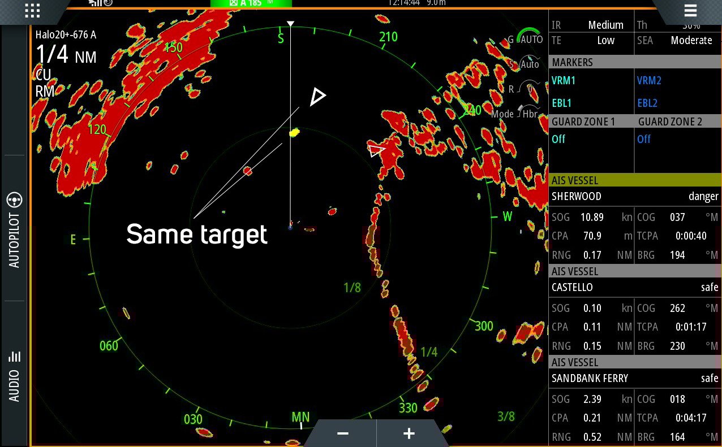
Task: Toggle Guard Zone 2 Off setting
Action: point(644,139)
